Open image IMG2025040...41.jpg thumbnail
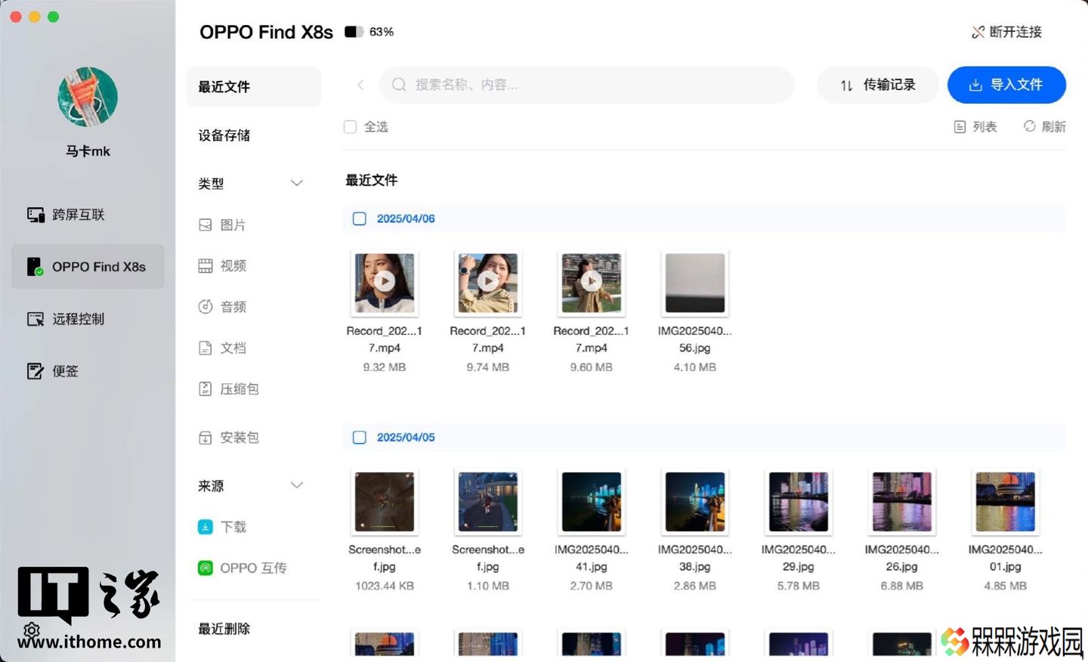Viewport: 1088px width, 662px height. [592, 502]
